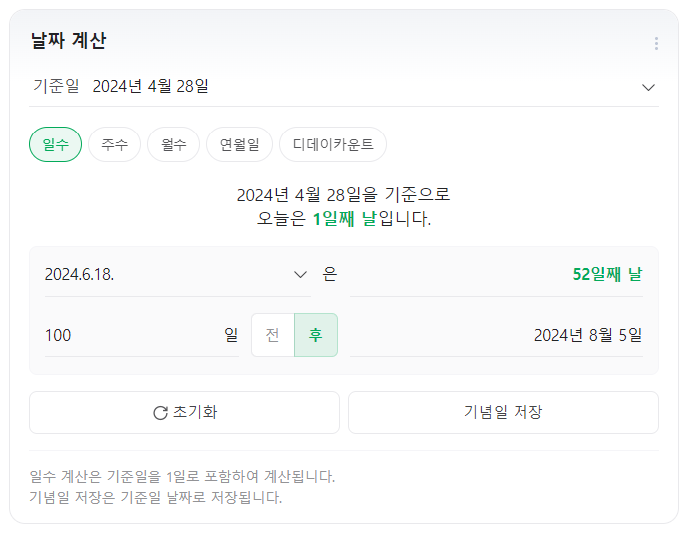Viewport: 693px width, 534px height.
Task: Click the 52일째 날 result text
Action: (607, 274)
